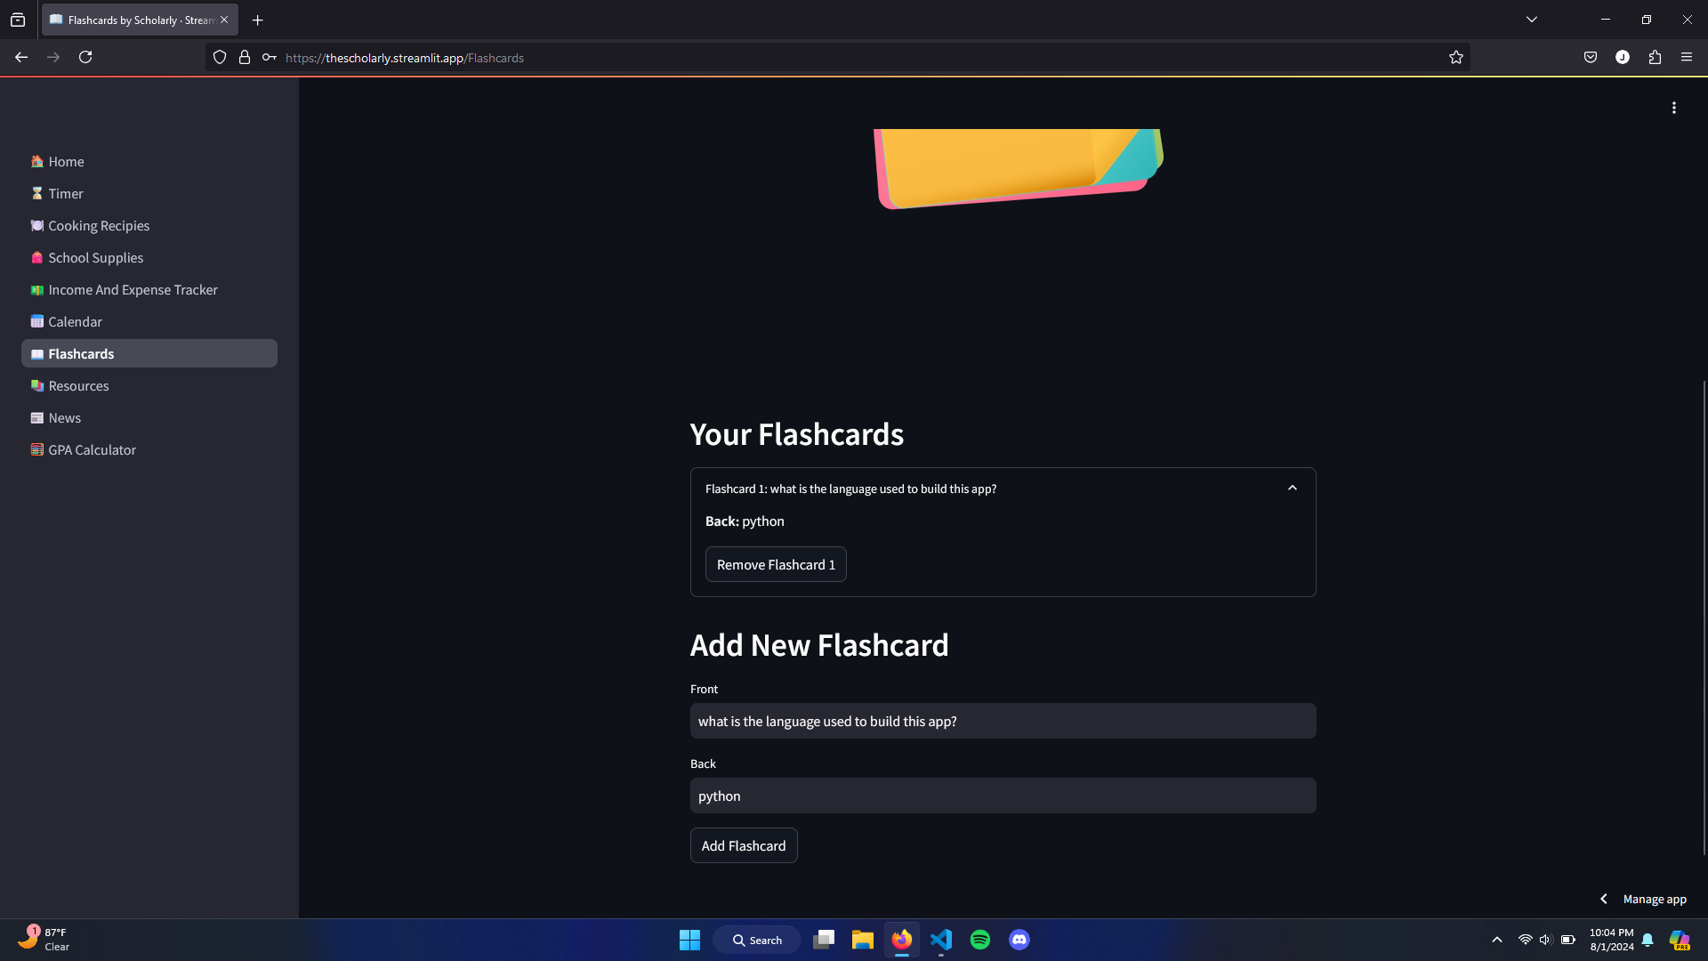Click the page's vertical scrollbar

point(1704,618)
